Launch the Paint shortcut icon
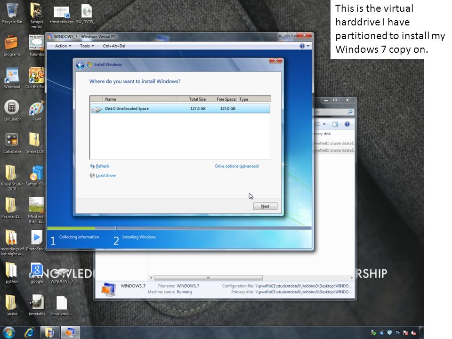Viewport: 452px width, 339px height. pos(37,108)
